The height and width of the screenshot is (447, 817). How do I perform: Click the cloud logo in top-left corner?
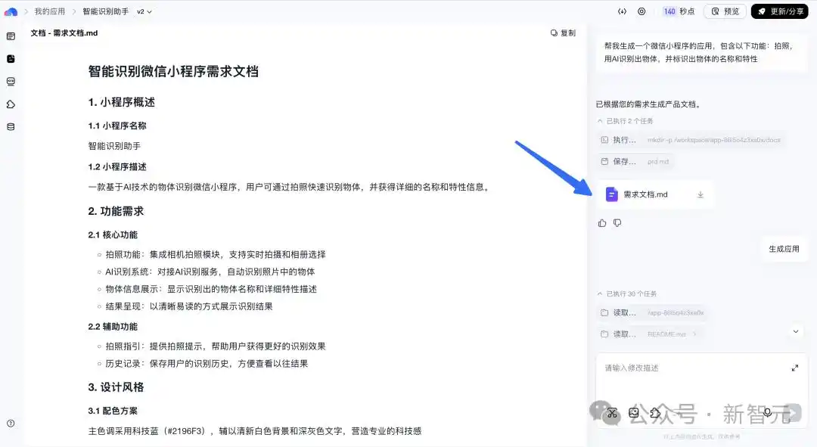11,11
